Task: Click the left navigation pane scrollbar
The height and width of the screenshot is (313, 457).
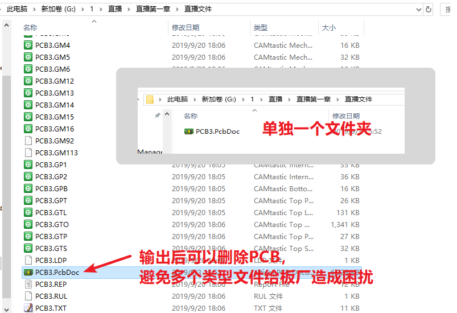Action: (x=6, y=171)
